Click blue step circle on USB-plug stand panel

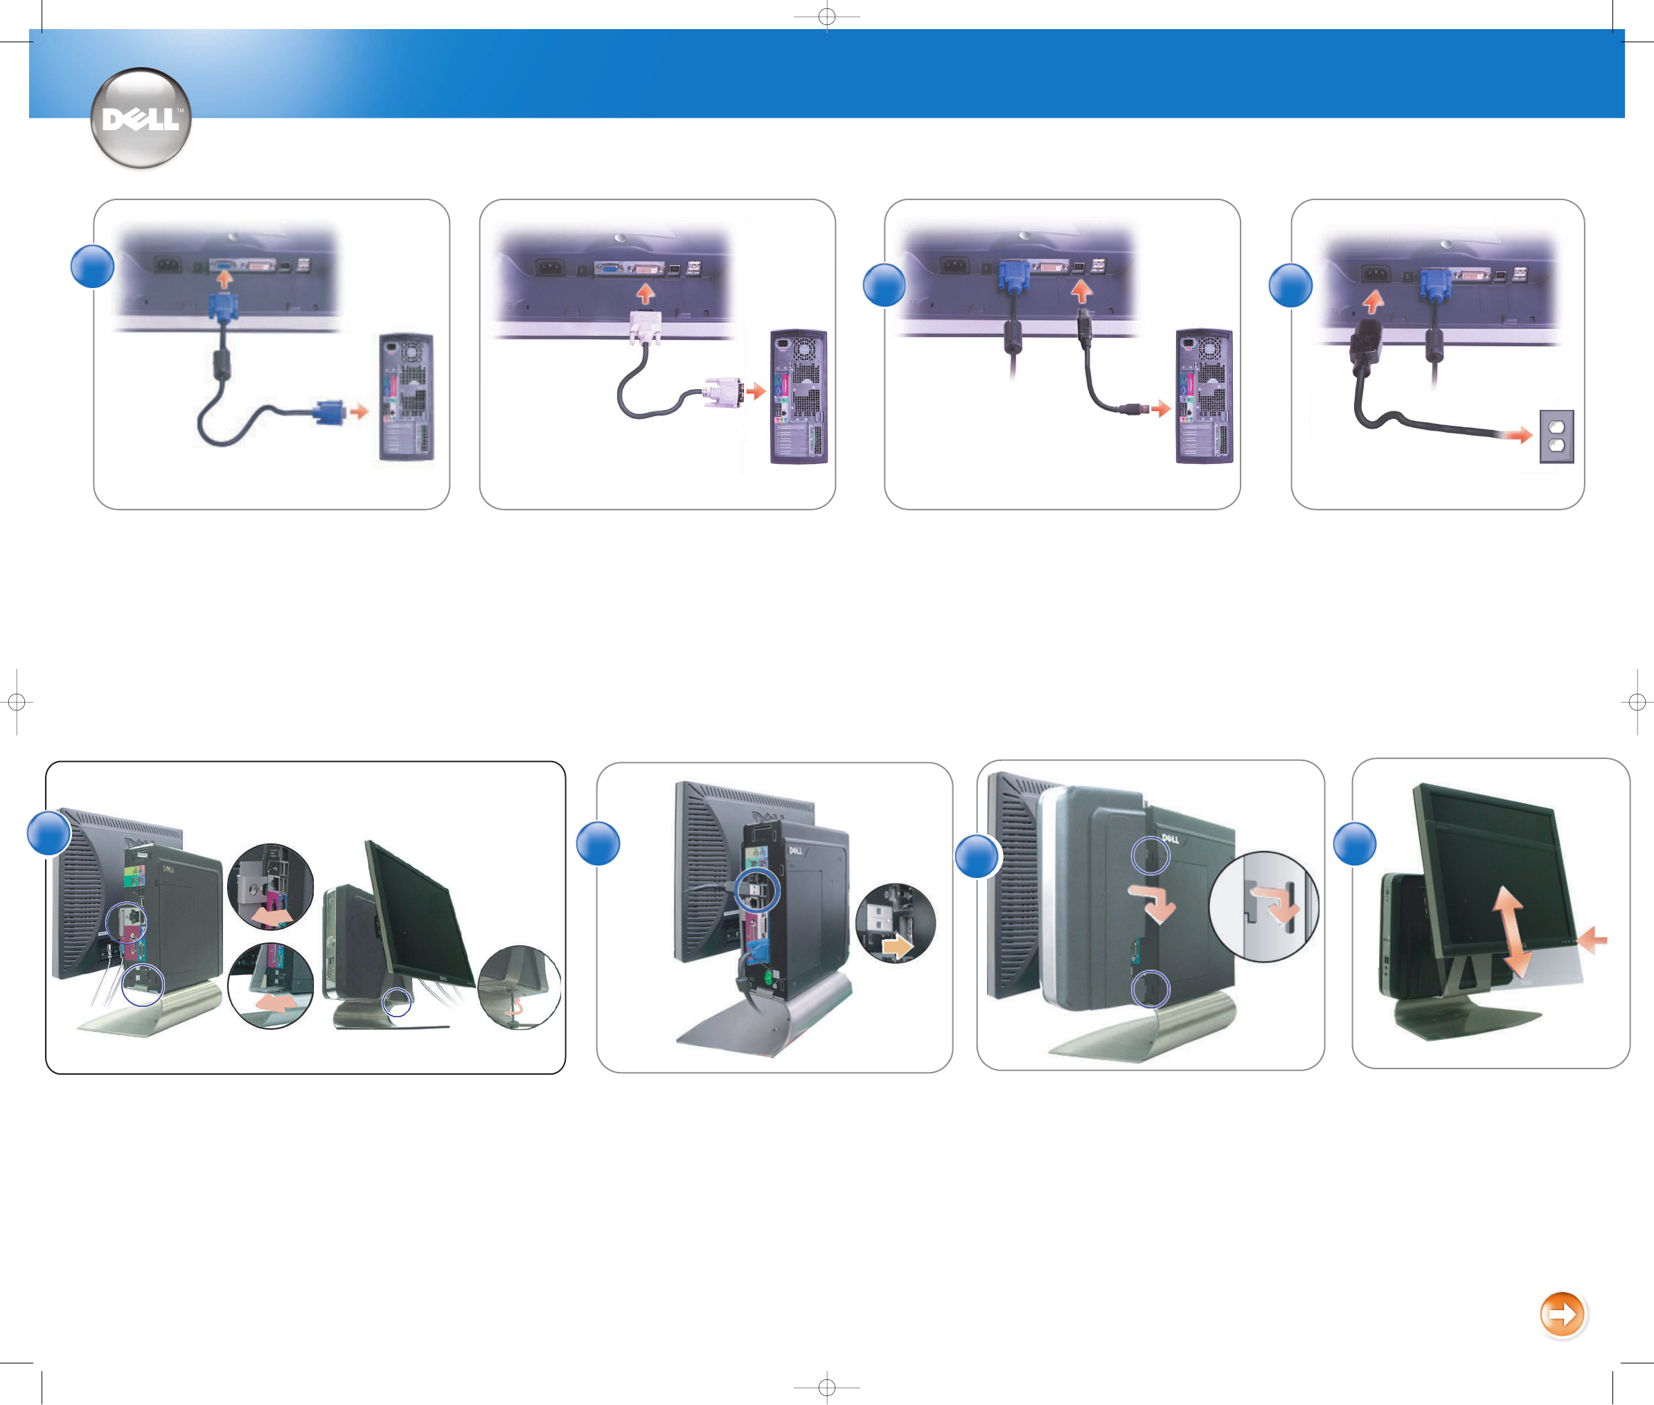tap(598, 843)
